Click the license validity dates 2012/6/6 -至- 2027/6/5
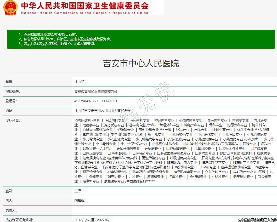 [x=93, y=220]
